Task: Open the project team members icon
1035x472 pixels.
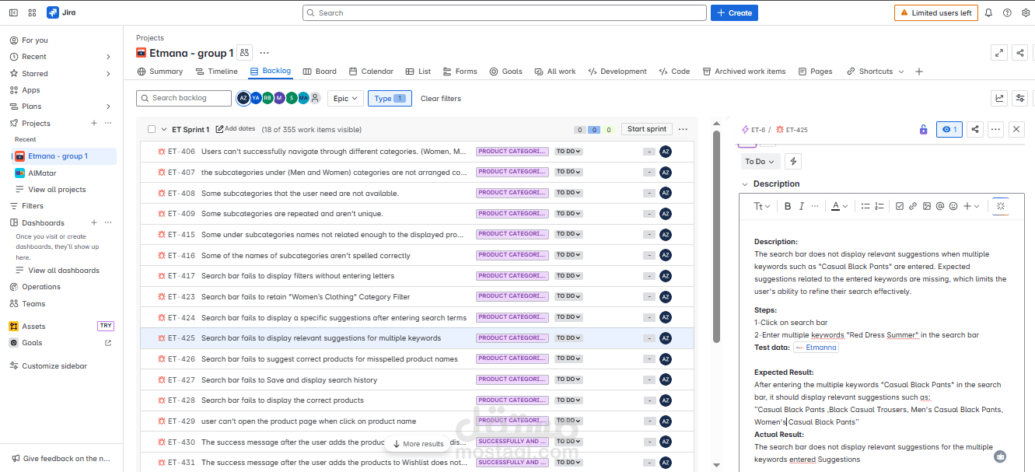Action: (x=244, y=52)
